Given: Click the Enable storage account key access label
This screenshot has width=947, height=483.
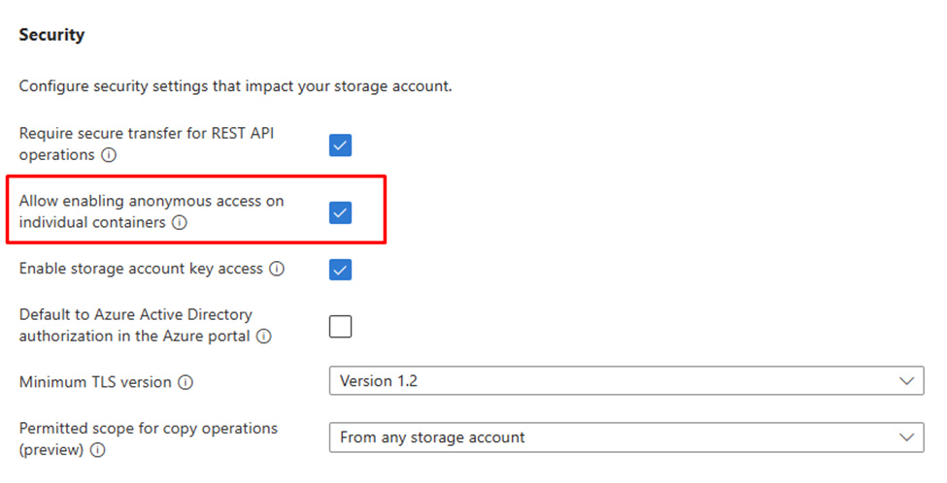Looking at the screenshot, I should [141, 269].
